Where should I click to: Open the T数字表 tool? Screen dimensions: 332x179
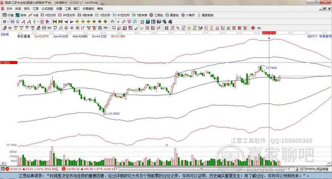[x=139, y=15]
